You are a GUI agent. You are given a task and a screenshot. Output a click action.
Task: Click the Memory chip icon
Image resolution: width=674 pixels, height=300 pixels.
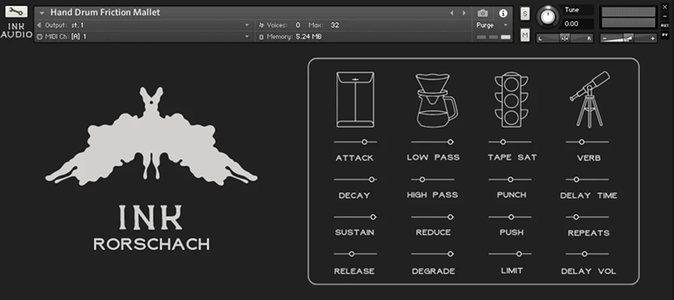(261, 37)
